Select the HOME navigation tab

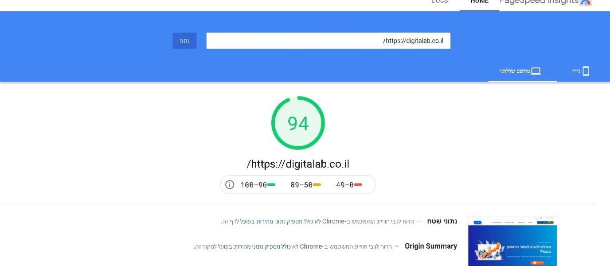[479, 2]
